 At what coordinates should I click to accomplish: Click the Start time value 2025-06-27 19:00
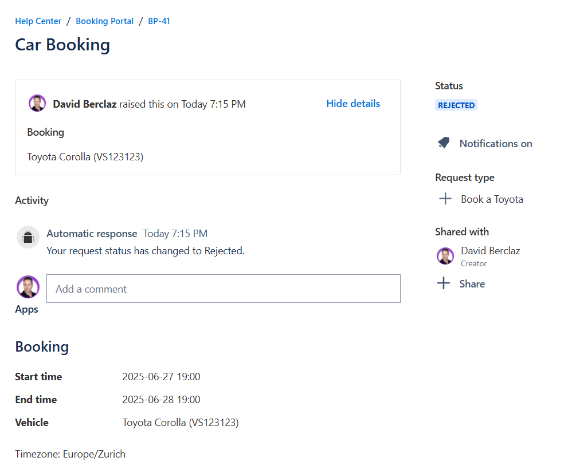(161, 377)
